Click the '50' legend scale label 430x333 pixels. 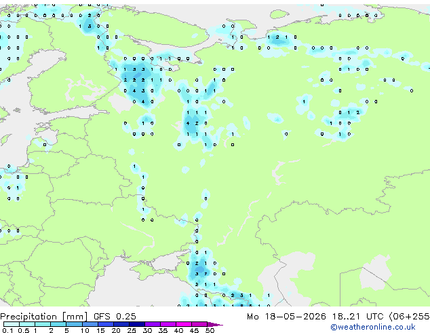[x=210, y=330]
